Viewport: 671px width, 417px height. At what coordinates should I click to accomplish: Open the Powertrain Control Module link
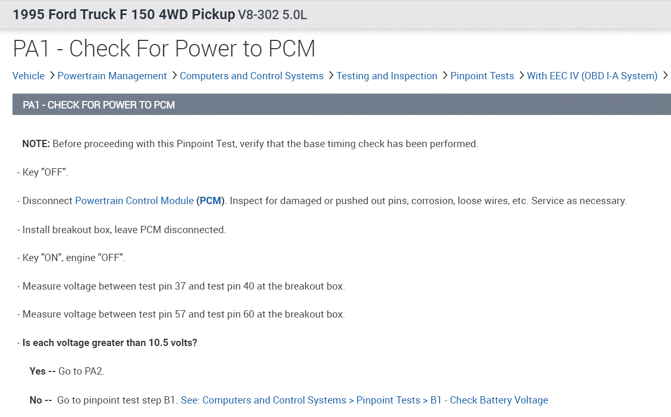click(134, 200)
